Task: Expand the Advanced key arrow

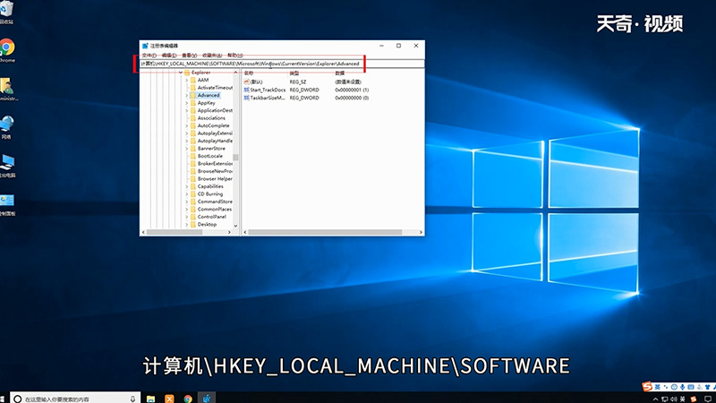Action: click(187, 96)
